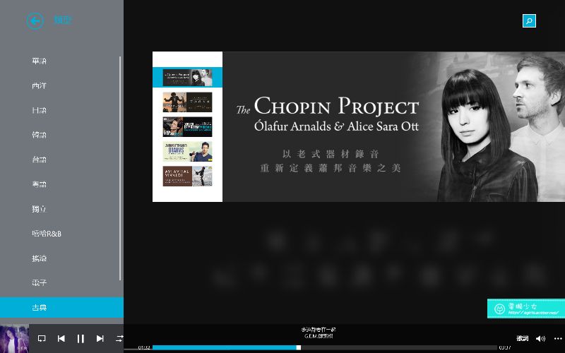Go back using the circular arrow button

pos(35,21)
